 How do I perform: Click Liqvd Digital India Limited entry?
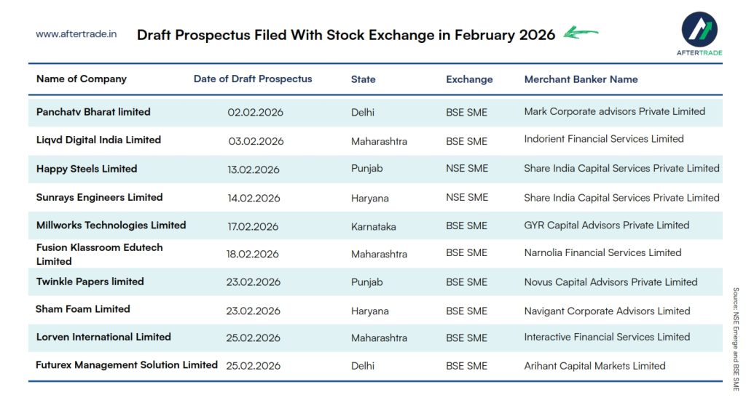(98, 140)
